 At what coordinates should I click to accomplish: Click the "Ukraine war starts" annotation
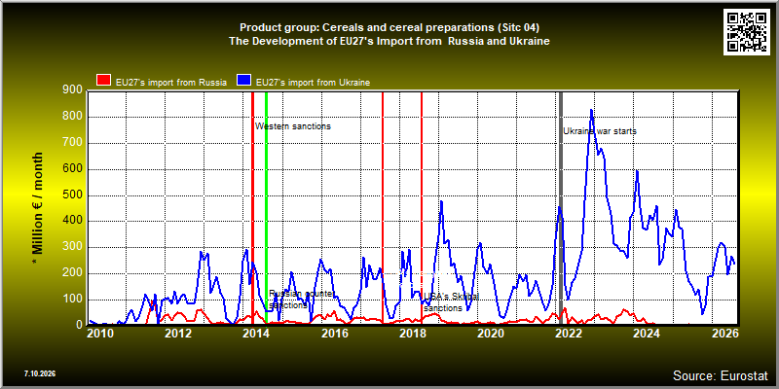tap(600, 131)
